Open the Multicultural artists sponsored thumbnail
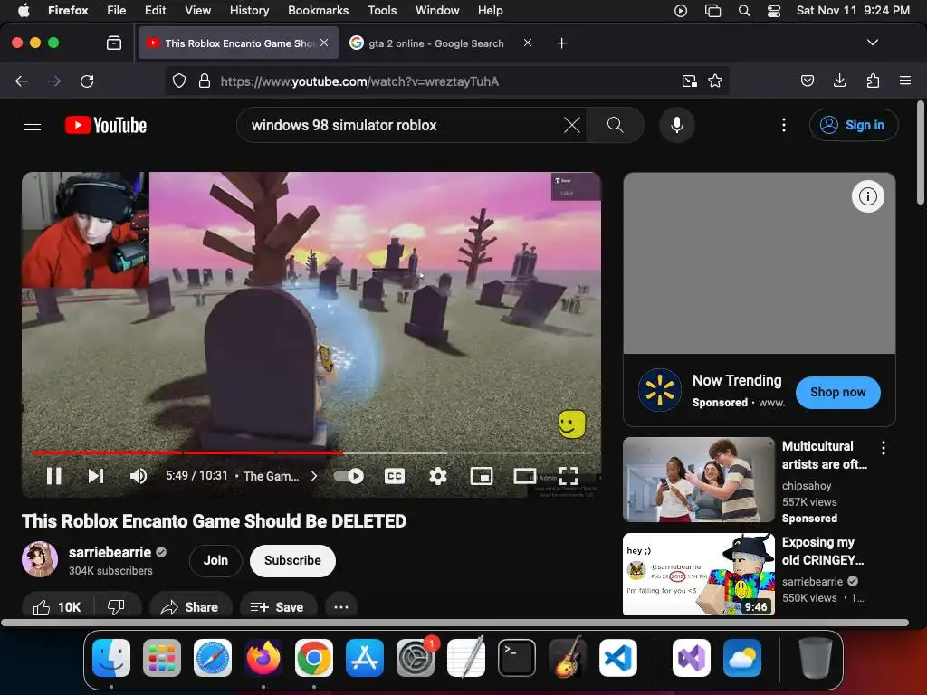This screenshot has height=695, width=927. pos(698,480)
